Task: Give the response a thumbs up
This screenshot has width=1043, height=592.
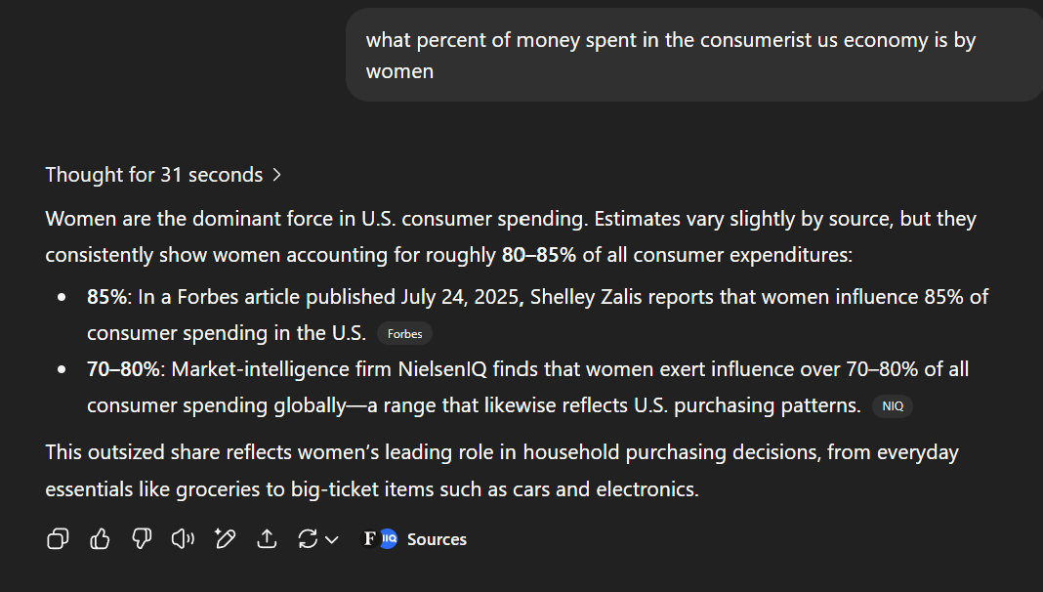Action: [100, 539]
